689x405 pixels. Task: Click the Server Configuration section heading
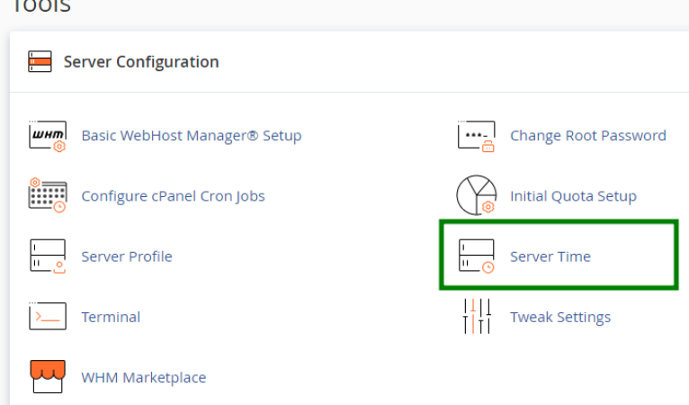[x=141, y=62]
